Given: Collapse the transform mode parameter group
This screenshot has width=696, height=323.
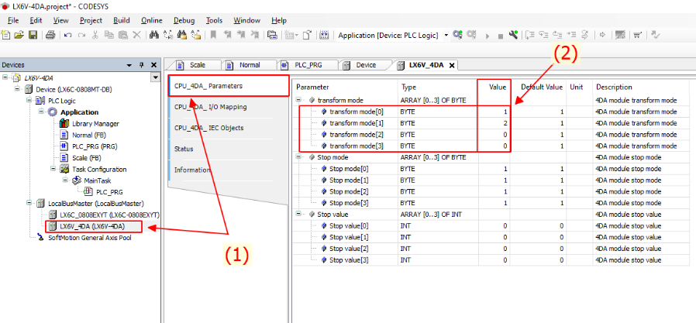Looking at the screenshot, I should pos(300,100).
